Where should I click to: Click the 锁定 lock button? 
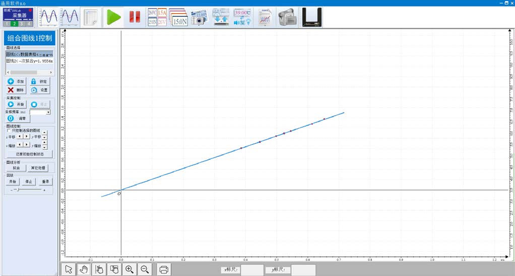coord(40,81)
